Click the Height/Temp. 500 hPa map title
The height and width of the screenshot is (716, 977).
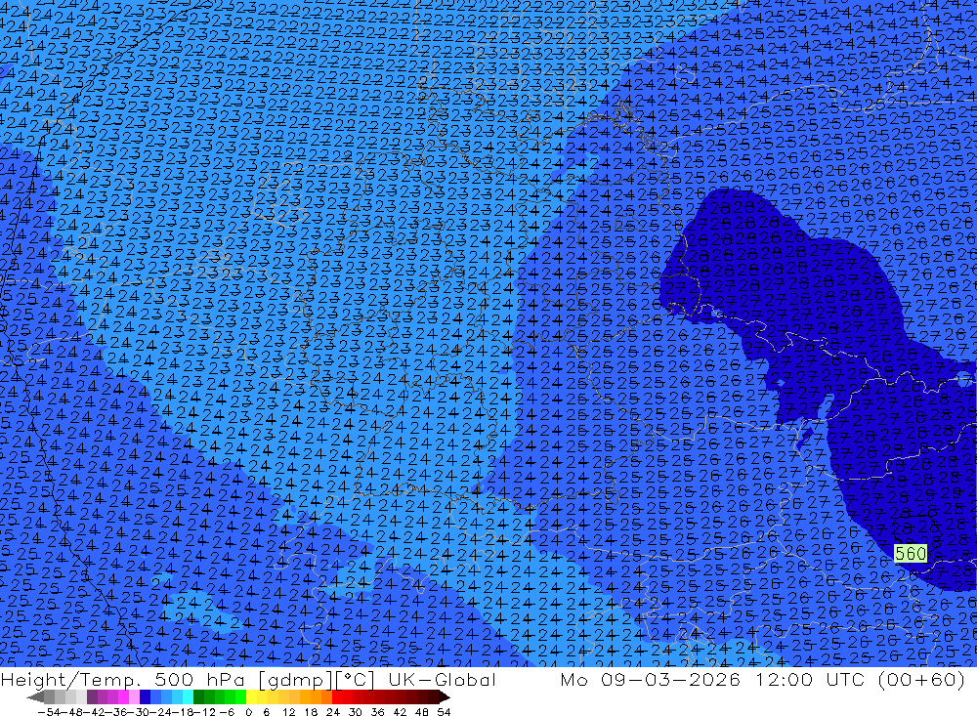point(125,679)
